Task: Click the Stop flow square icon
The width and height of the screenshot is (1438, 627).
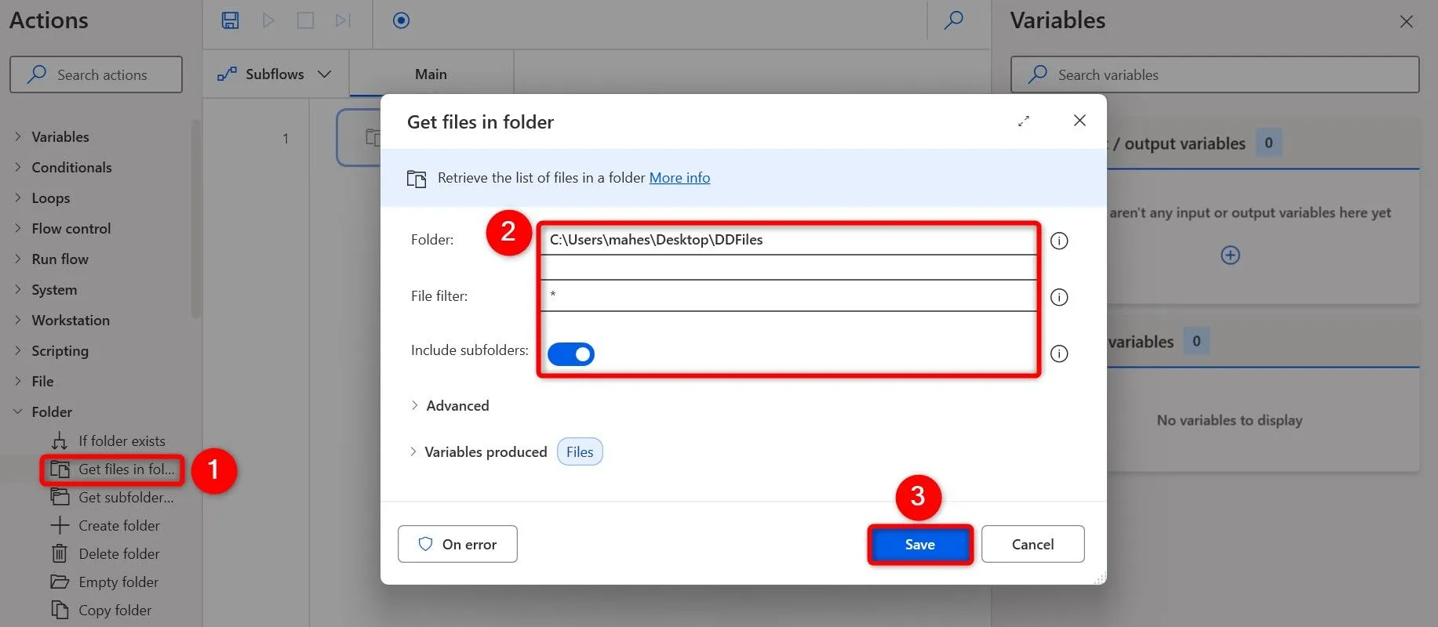Action: tap(305, 20)
